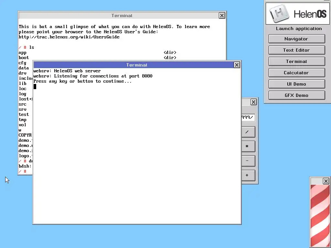The width and height of the screenshot is (331, 248).
Task: Click the 'data' entry in background terminal
Action: [x=24, y=68]
